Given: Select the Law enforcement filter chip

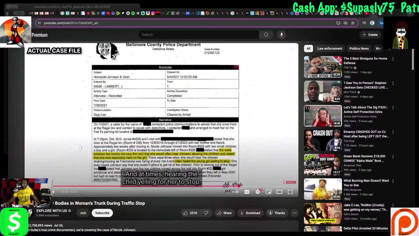Looking at the screenshot, I should [x=330, y=49].
